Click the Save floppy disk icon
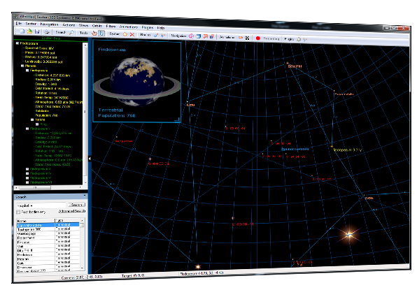The height and width of the screenshot is (297, 417). point(37,32)
